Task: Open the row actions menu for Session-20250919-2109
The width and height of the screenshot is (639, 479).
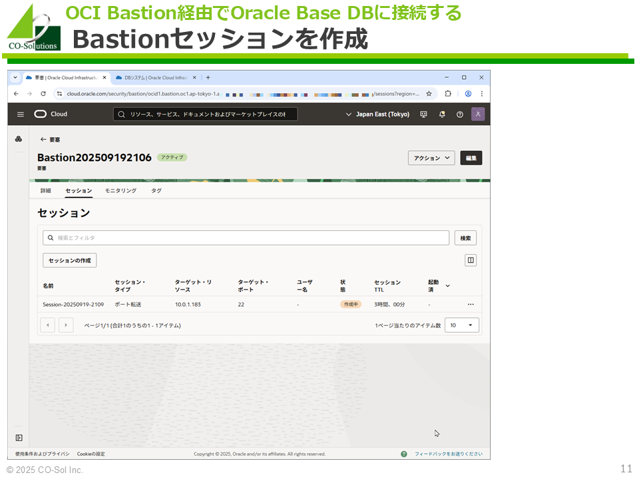Action: point(471,304)
